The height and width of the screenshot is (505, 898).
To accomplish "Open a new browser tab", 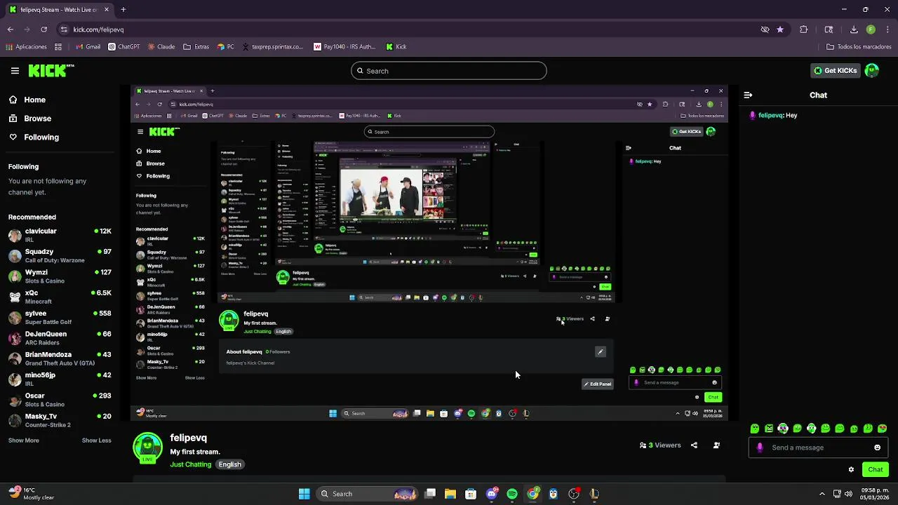I will coord(123,10).
